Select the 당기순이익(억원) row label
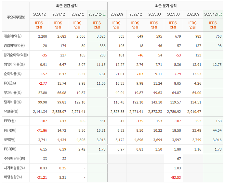Image resolution: width=225 pixels, height=183 pixels. pos(16,55)
